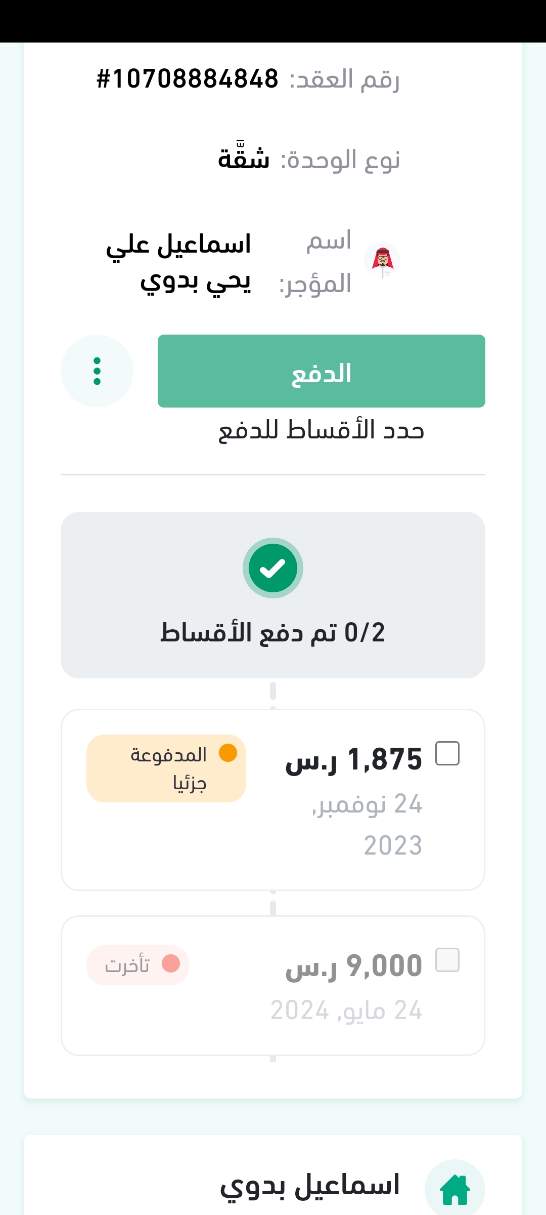Click the تأخرت late status badge
546x1215 pixels.
pyautogui.click(x=138, y=965)
